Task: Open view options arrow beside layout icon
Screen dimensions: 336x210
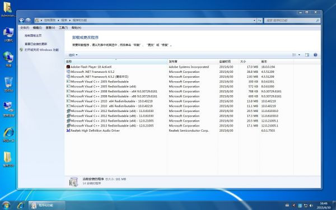Action: click(x=299, y=55)
